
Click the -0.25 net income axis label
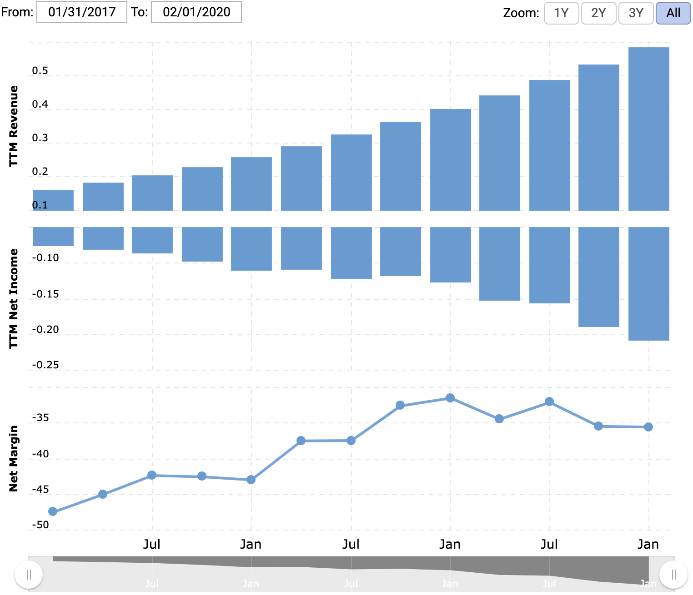tap(45, 365)
